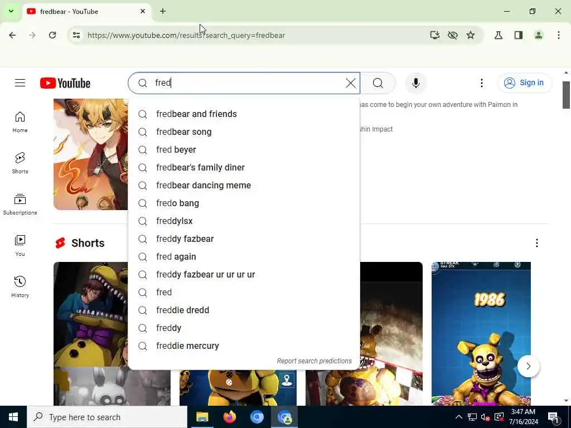Open muted volume icon in tray
Screen dimensions: 571x428
[x=485, y=417]
